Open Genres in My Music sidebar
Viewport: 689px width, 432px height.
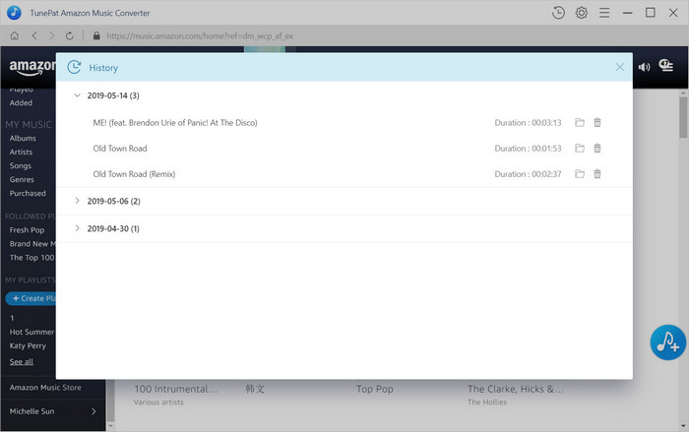click(22, 179)
